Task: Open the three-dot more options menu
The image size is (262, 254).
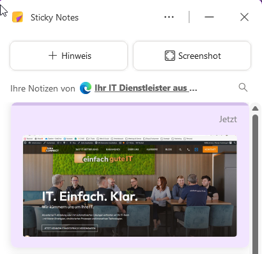Action: coord(169,17)
